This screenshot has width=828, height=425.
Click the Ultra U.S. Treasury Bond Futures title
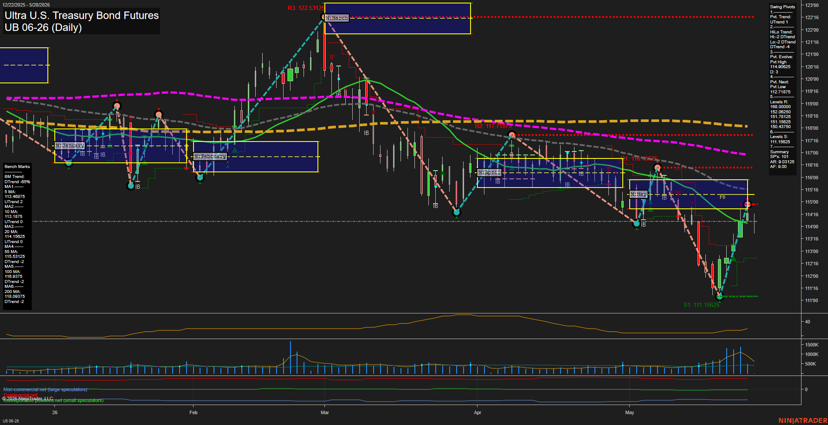82,15
